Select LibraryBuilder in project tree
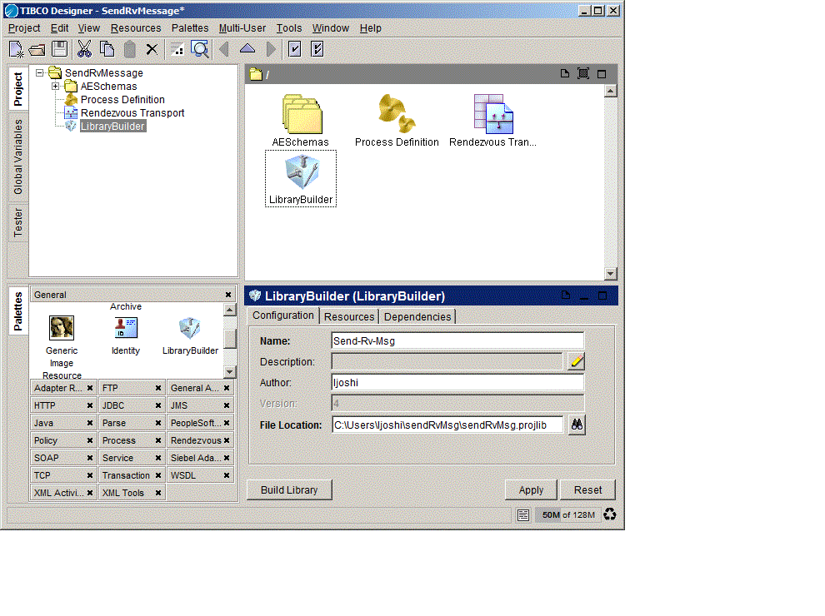The height and width of the screenshot is (616, 825). [112, 127]
